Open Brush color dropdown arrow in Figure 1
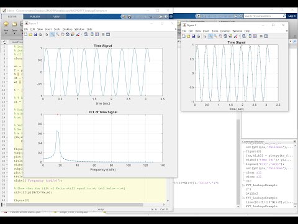This screenshot has width=298, height=224. 81,35
